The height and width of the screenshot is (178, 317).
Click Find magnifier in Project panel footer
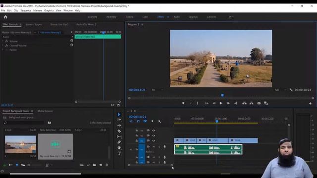pos(88,165)
